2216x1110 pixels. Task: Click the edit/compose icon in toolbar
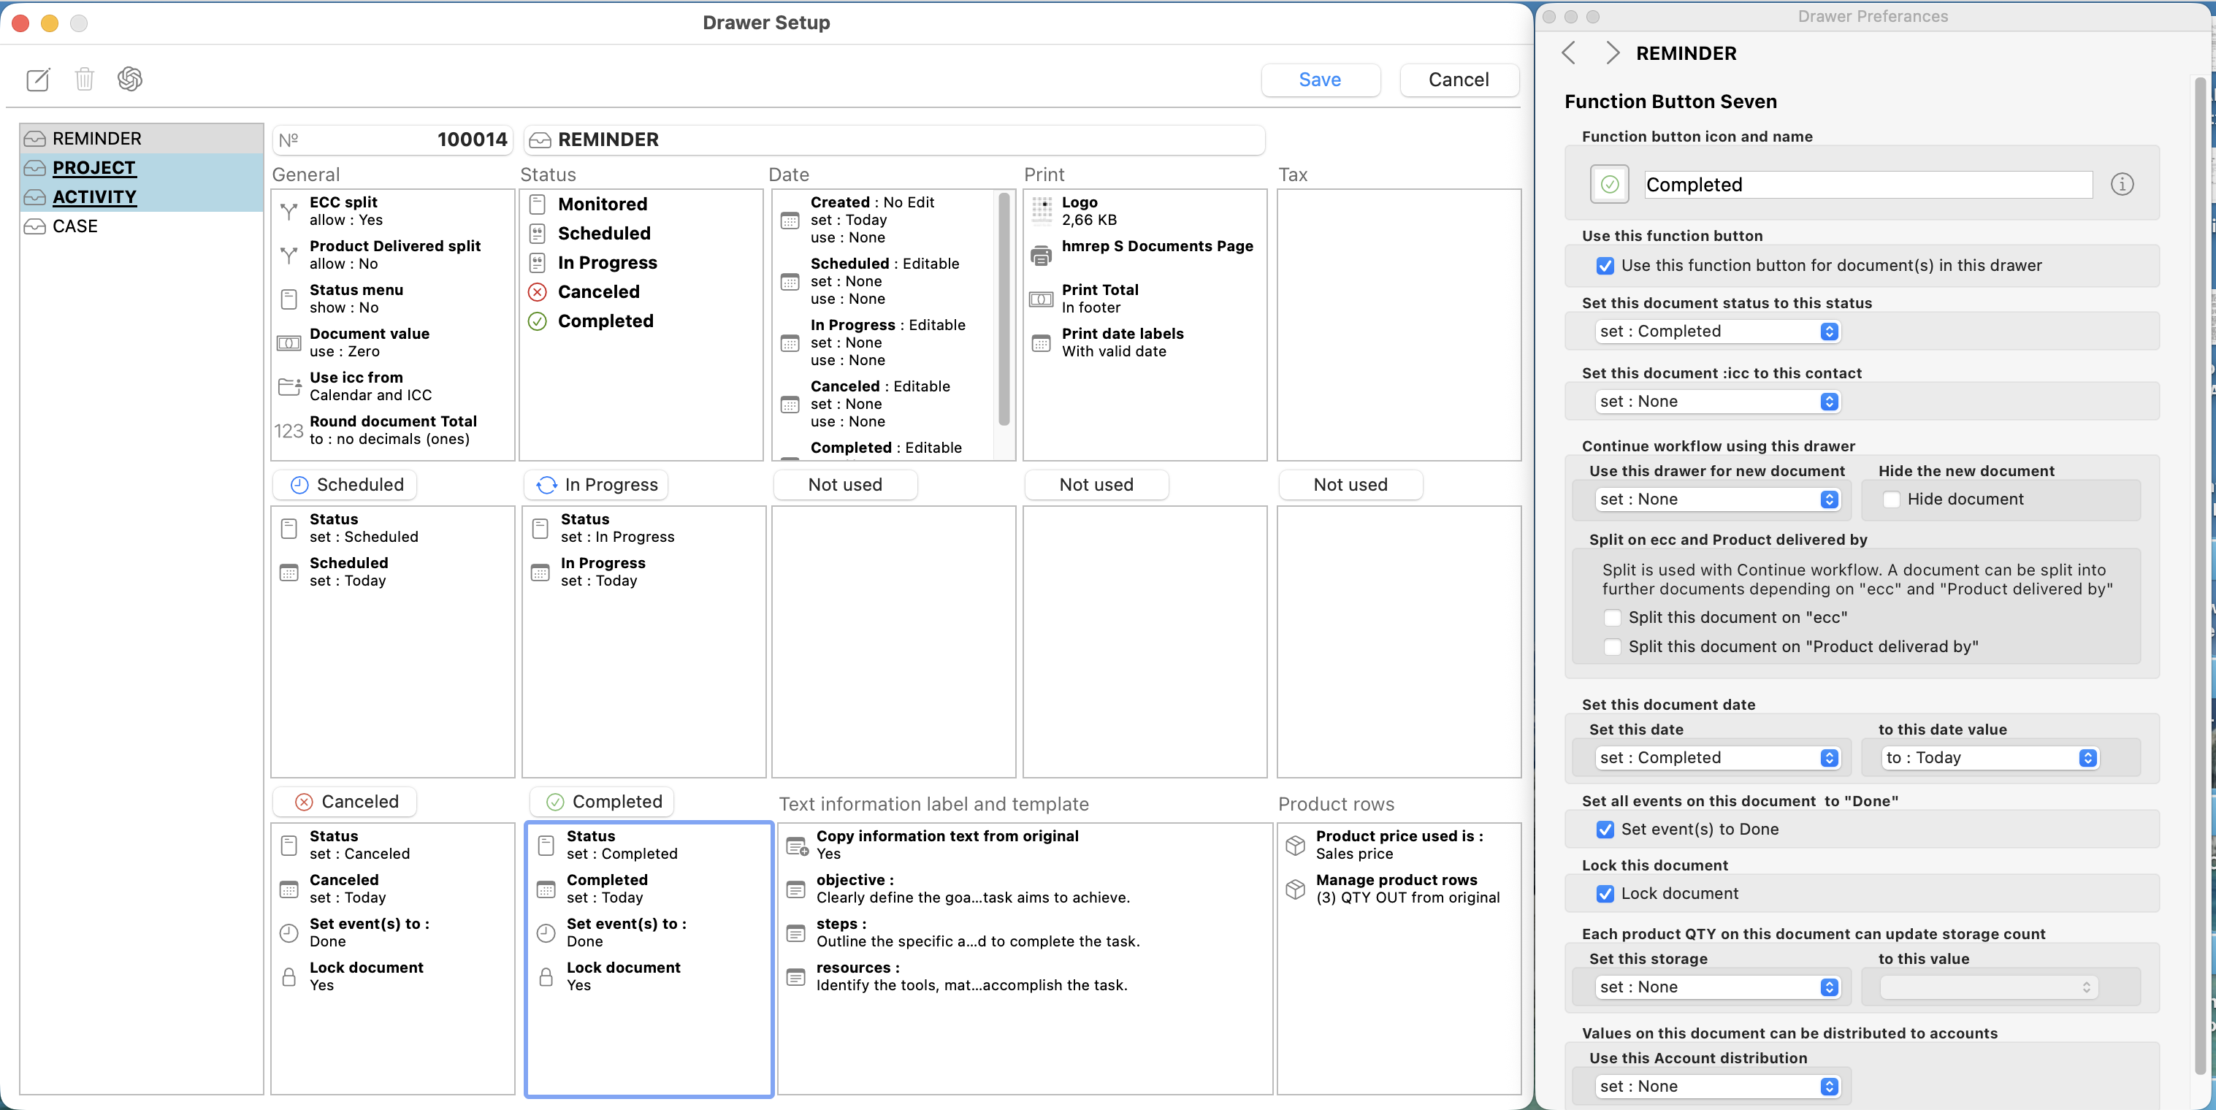click(x=38, y=80)
